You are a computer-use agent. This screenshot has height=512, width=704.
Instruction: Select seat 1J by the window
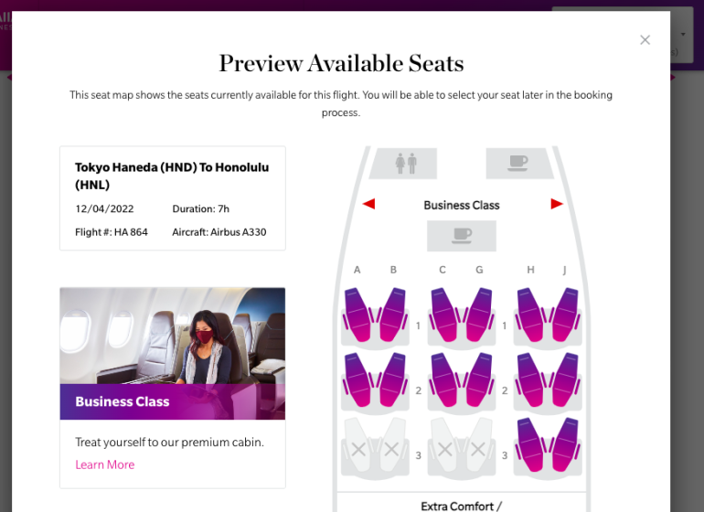coord(566,315)
